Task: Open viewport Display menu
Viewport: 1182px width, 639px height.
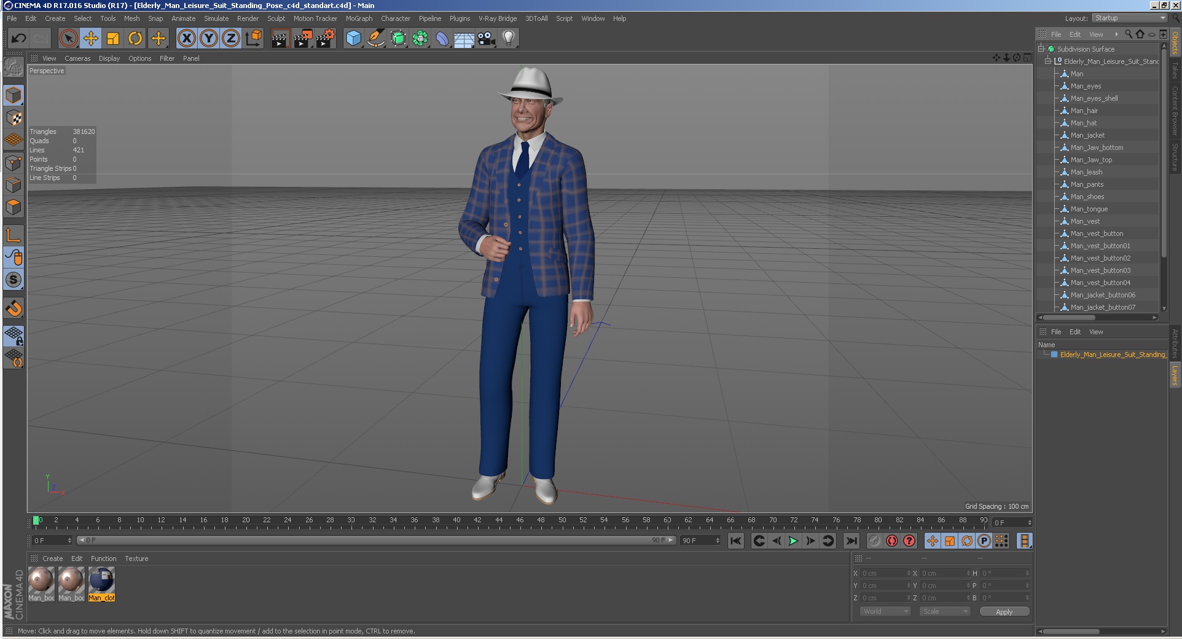Action: 109,58
